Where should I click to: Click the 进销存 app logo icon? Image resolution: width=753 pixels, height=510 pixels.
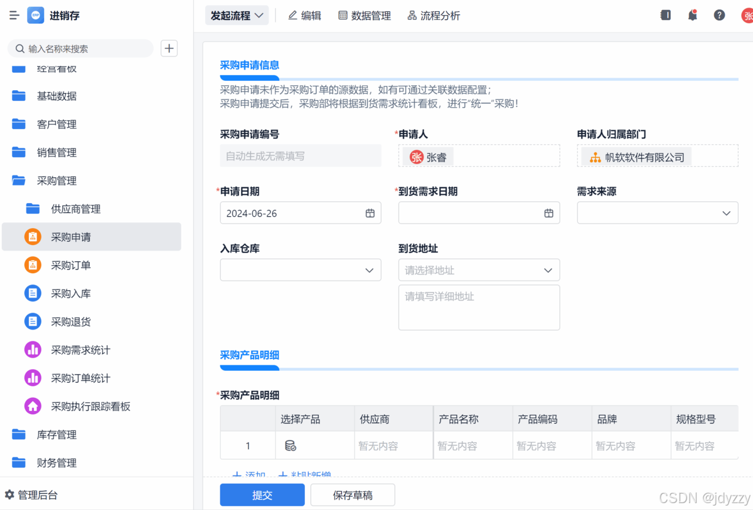point(36,16)
